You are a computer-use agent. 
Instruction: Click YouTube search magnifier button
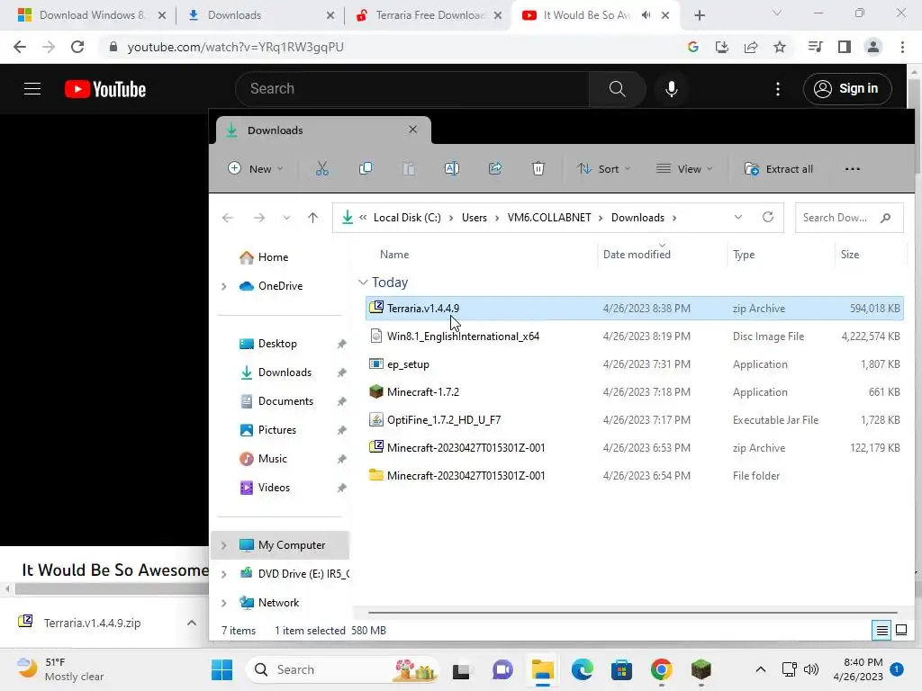coord(617,89)
